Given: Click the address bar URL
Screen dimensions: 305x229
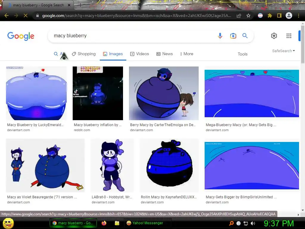Looking at the screenshot, I should point(136,16).
